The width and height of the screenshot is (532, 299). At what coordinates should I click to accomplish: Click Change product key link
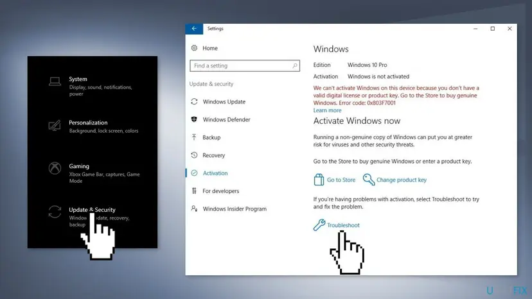402,180
